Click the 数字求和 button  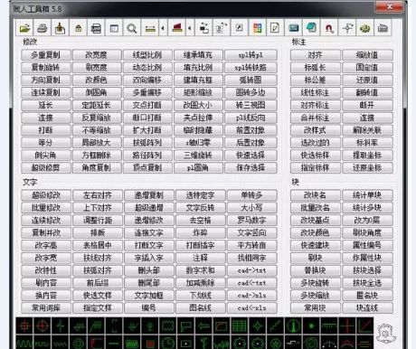point(201,270)
